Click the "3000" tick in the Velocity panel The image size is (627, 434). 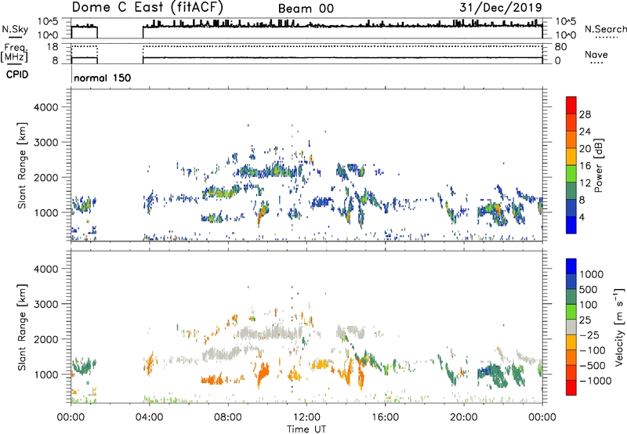[45, 304]
